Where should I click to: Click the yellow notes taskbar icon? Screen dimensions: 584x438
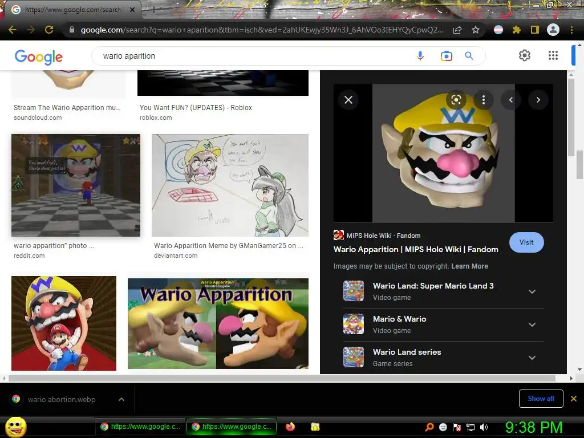(x=315, y=427)
